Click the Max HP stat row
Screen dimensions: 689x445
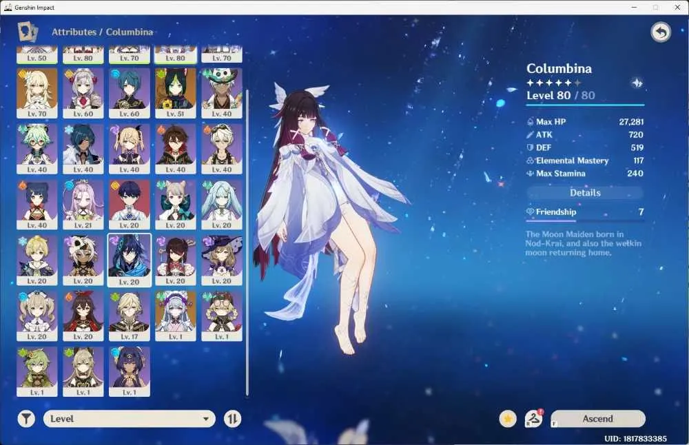tap(585, 122)
